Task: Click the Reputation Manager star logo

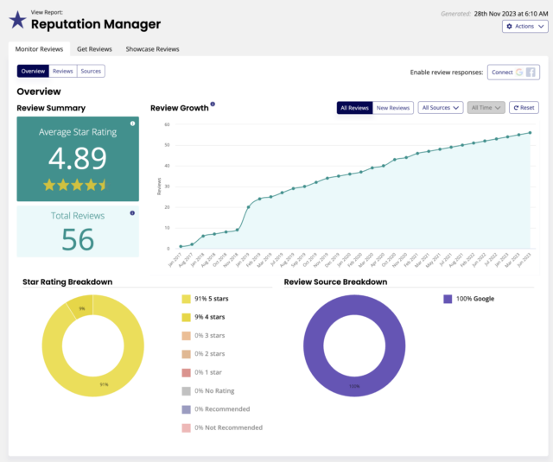Action: click(x=17, y=19)
